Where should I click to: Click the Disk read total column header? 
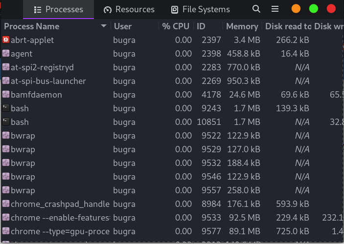(288, 26)
